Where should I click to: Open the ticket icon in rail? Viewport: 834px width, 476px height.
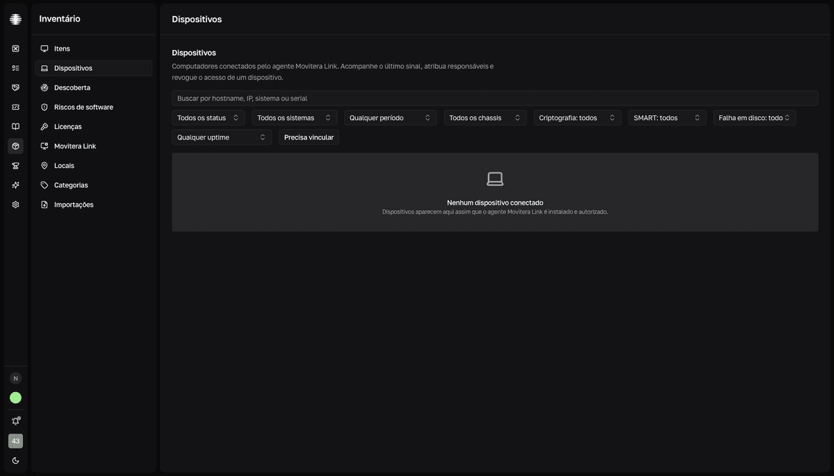pyautogui.click(x=15, y=107)
